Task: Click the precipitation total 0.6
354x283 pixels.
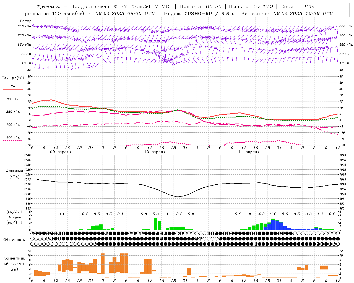Action: coord(308,214)
